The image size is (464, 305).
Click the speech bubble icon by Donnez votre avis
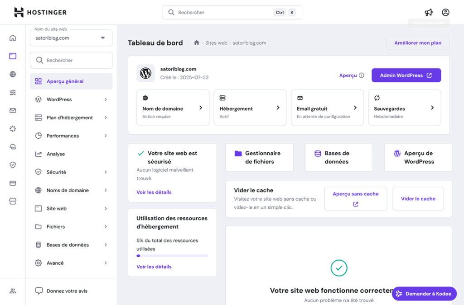click(39, 291)
